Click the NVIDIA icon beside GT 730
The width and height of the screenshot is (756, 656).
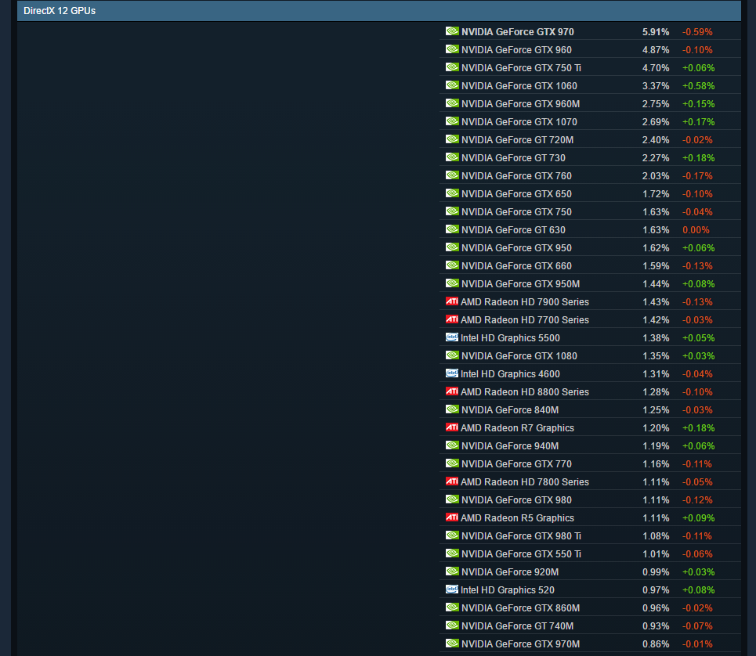click(x=452, y=157)
